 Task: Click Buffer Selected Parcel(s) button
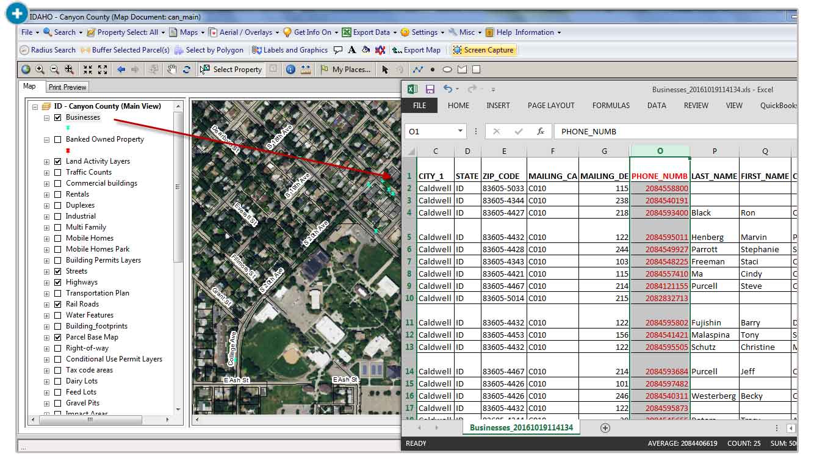tap(125, 50)
